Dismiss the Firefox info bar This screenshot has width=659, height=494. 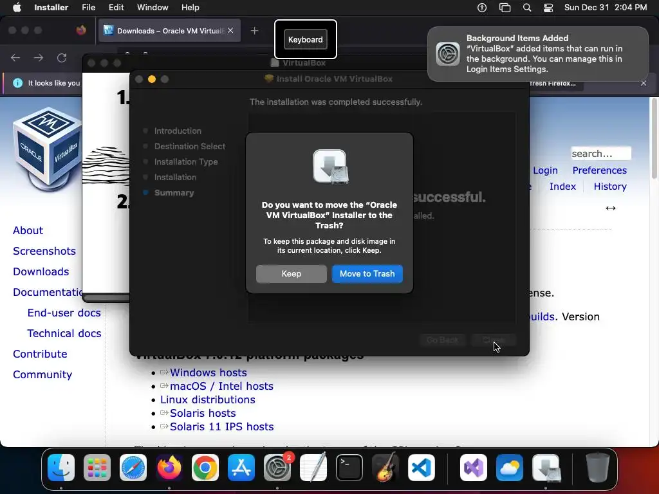coord(644,83)
